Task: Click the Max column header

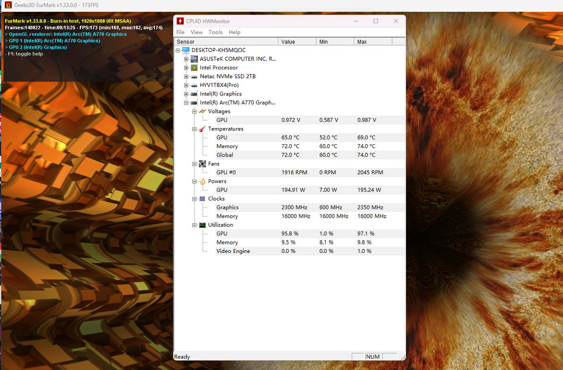Action: (373, 42)
